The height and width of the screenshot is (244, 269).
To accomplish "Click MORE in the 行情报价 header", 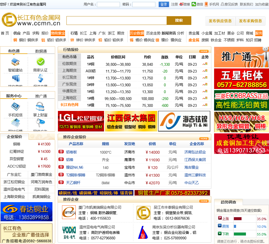I will click(204, 51).
